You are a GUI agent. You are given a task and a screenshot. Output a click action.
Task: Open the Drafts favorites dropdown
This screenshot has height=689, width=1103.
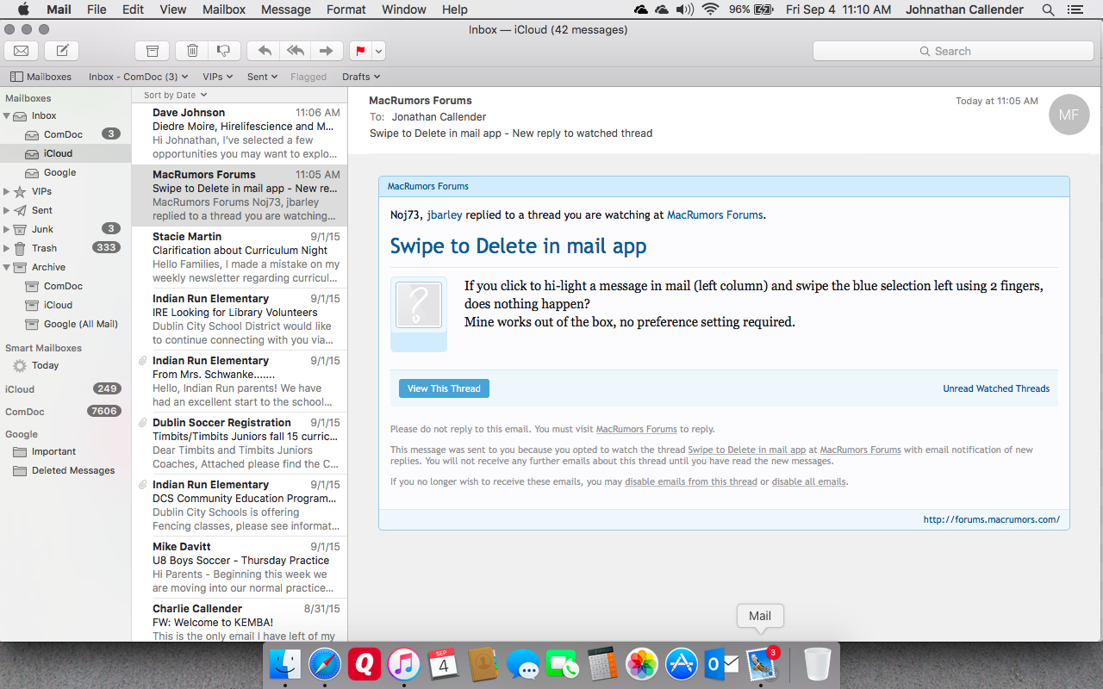click(361, 77)
